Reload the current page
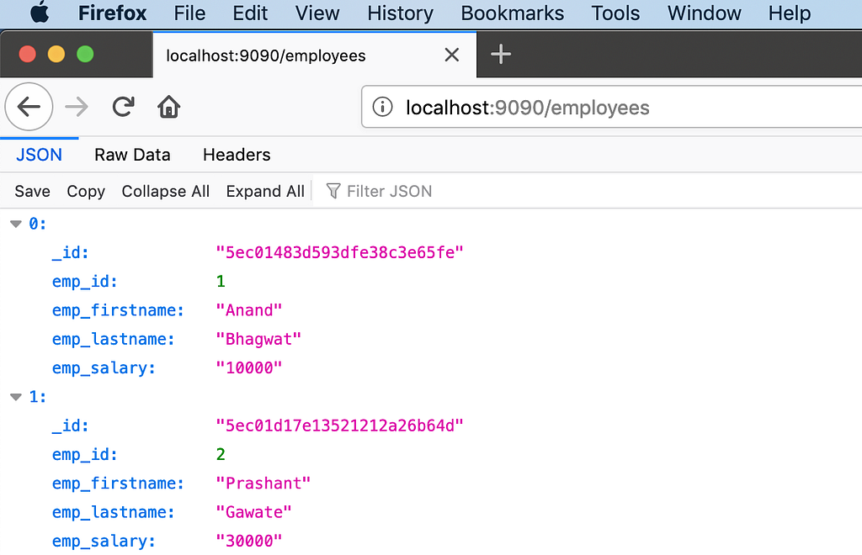This screenshot has height=555, width=862. (x=123, y=107)
